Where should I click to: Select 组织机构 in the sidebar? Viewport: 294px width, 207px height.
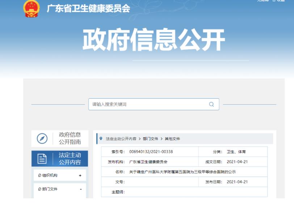click(50, 175)
